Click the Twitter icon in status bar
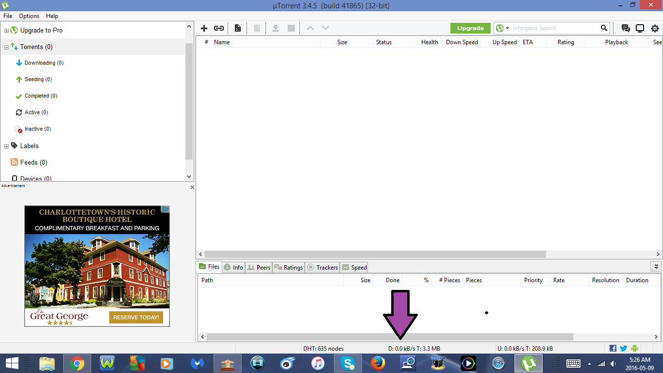This screenshot has width=663, height=373. (624, 348)
